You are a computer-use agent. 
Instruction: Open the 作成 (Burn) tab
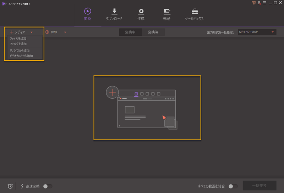point(141,14)
